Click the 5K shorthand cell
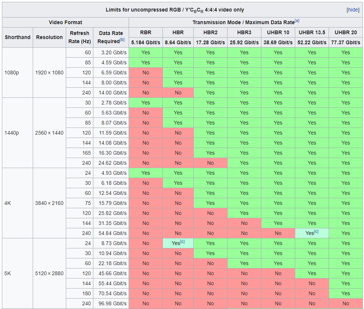The width and height of the screenshot is (364, 309). coord(17,273)
